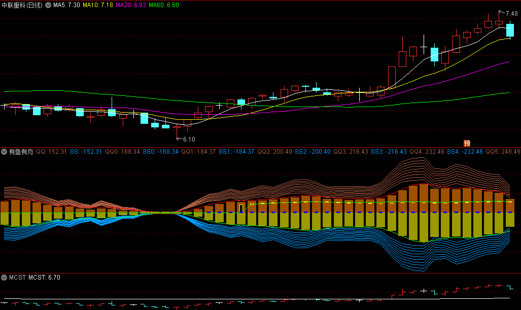Click the SS: -152.31 value
Viewport: 521px width, 310px height.
[86, 152]
